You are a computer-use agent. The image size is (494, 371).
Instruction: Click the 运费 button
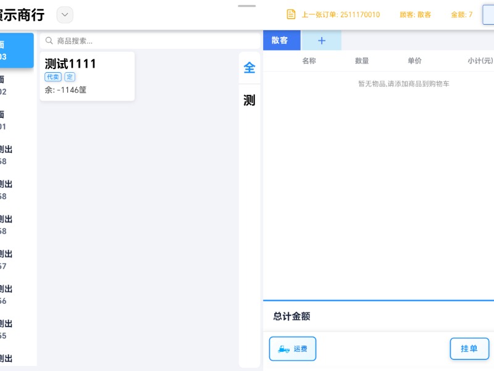pyautogui.click(x=293, y=349)
